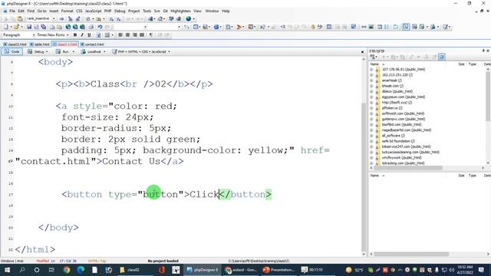Open Windows Start menu
Image resolution: width=491 pixels, height=276 pixels.
point(7,270)
